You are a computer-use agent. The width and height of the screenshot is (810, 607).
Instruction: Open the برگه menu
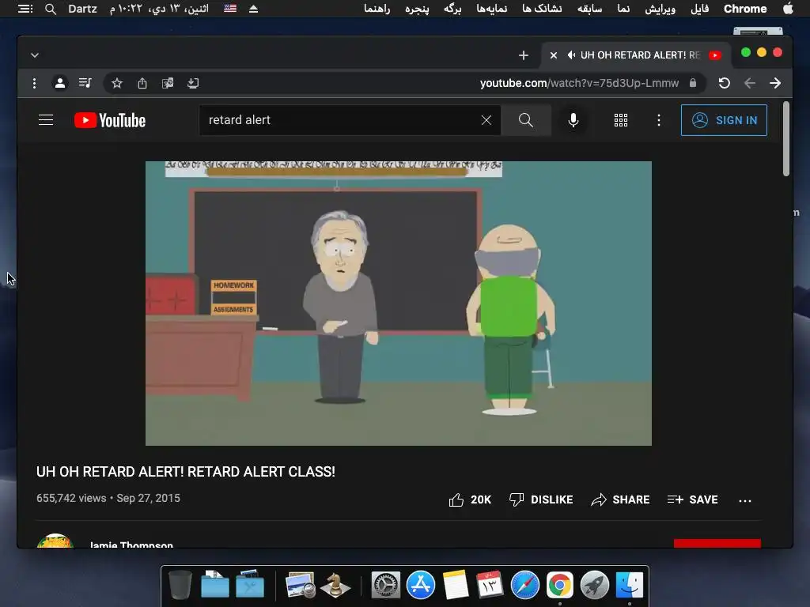(452, 9)
